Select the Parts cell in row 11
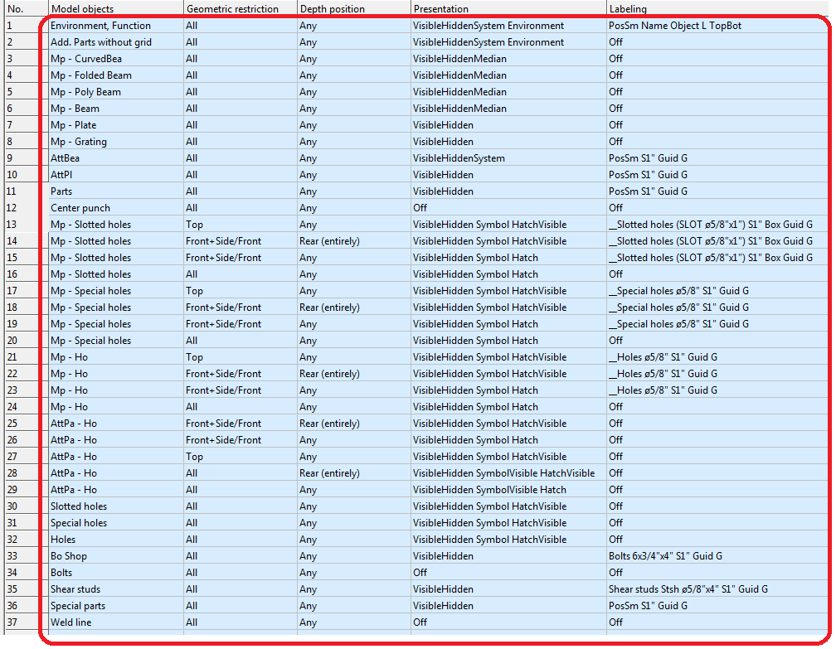The height and width of the screenshot is (649, 836). tap(116, 191)
